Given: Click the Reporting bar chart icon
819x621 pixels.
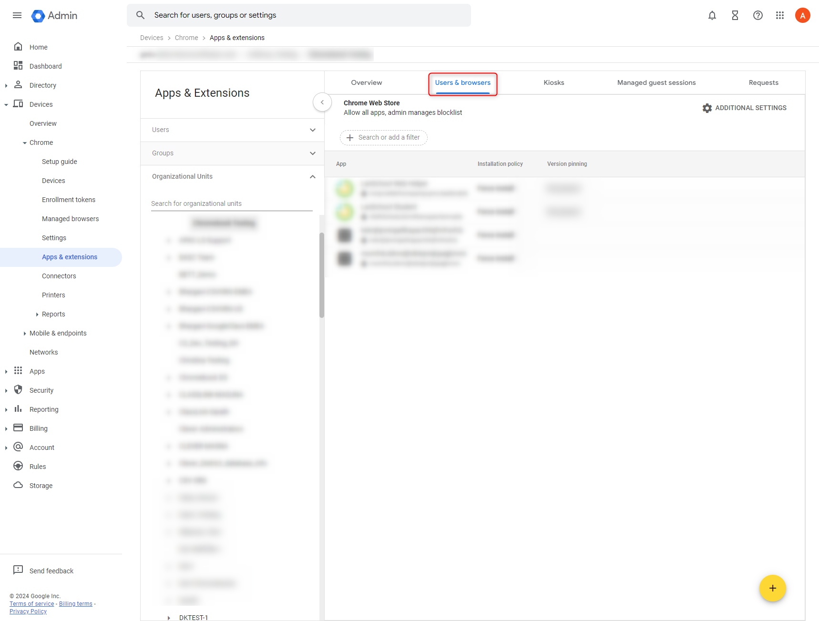Looking at the screenshot, I should click(18, 409).
